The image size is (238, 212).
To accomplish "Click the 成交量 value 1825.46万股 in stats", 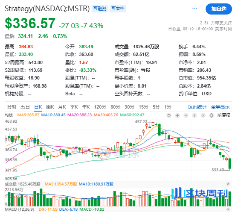I will pos(146,47).
